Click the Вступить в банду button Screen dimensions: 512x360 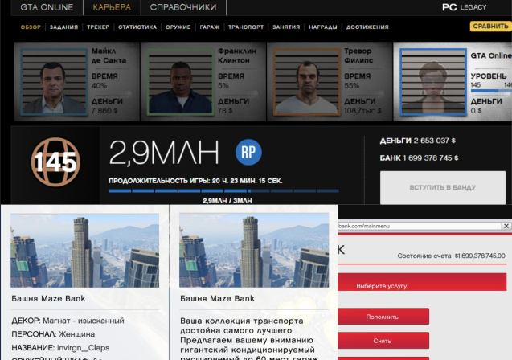(x=443, y=188)
